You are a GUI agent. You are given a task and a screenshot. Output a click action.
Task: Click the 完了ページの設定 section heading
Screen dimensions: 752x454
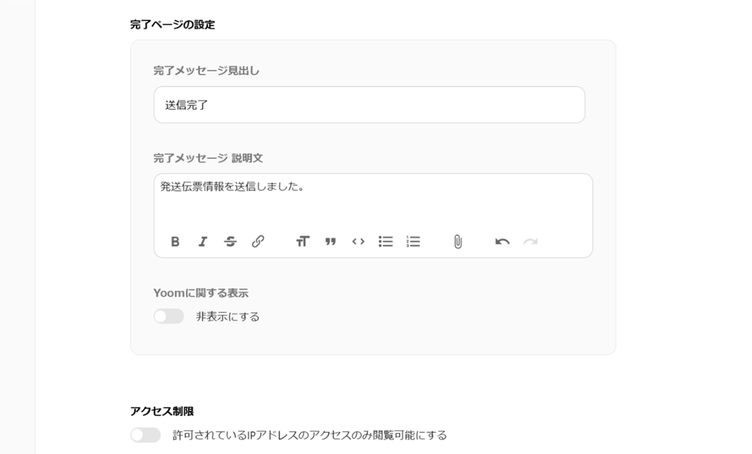pos(172,24)
